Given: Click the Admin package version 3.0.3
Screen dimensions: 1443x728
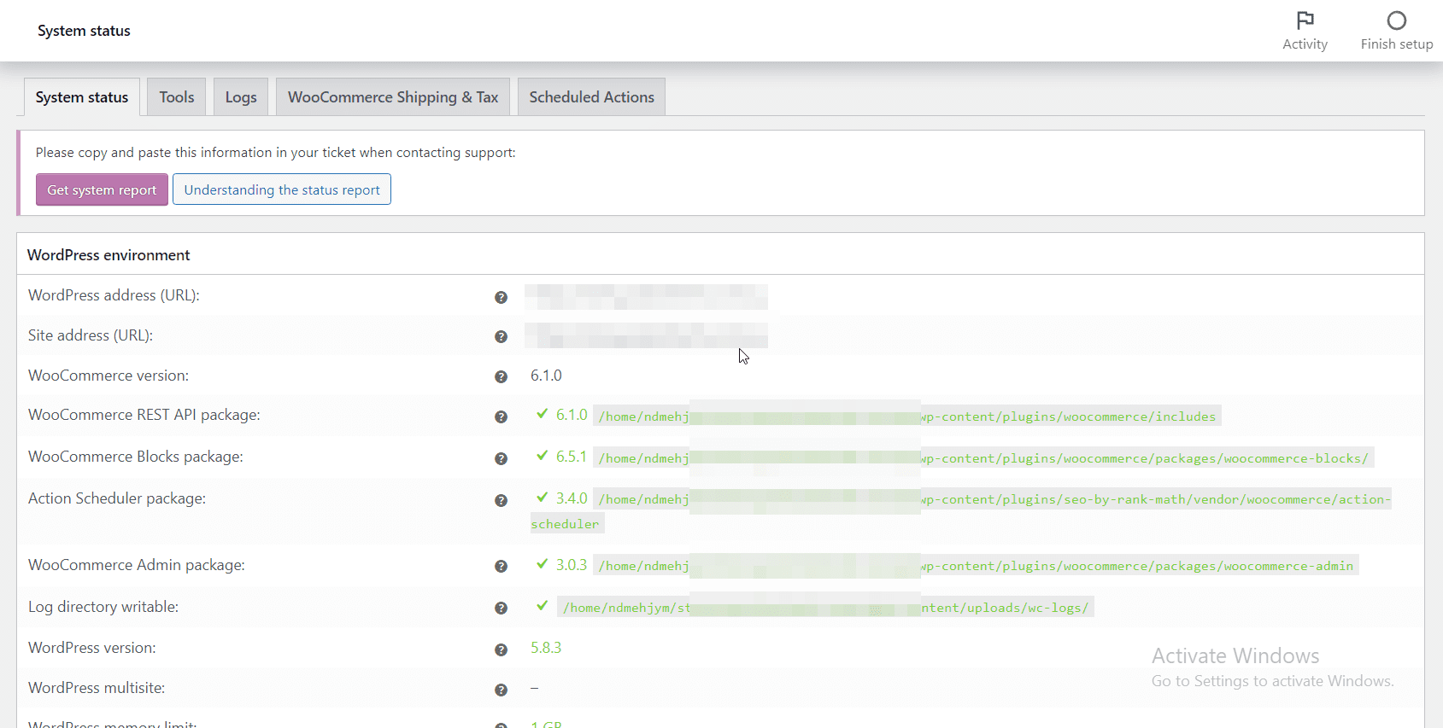Looking at the screenshot, I should [x=572, y=565].
